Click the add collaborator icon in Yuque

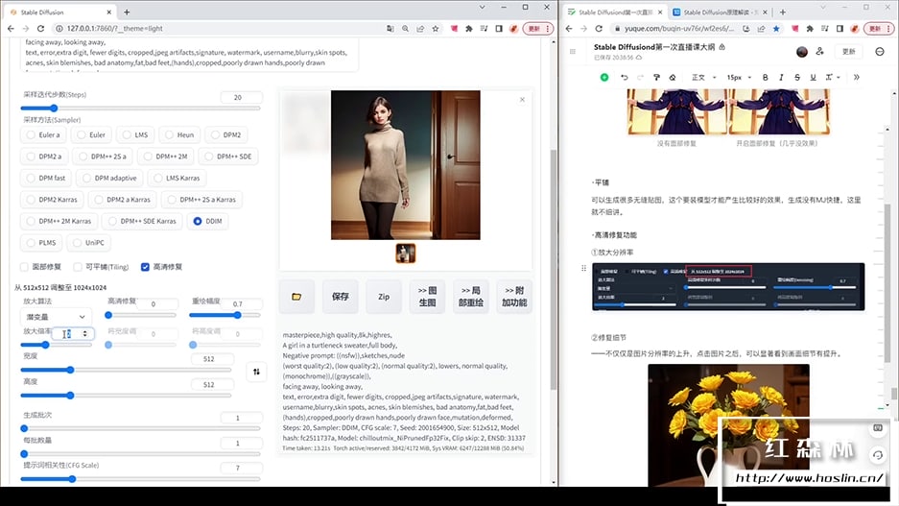click(x=819, y=51)
